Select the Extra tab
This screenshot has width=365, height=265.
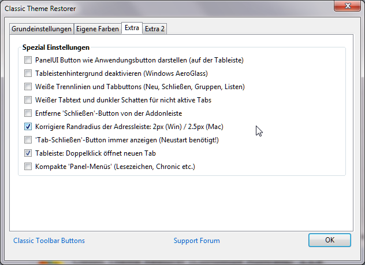tap(132, 28)
